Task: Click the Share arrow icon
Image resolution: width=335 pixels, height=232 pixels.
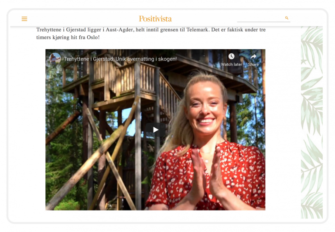Action: click(253, 56)
